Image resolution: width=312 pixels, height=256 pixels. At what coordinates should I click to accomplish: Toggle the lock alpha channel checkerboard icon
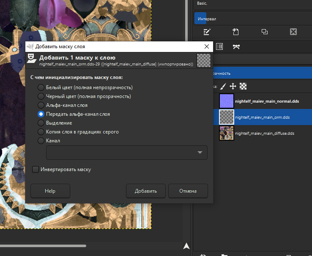[x=243, y=86]
